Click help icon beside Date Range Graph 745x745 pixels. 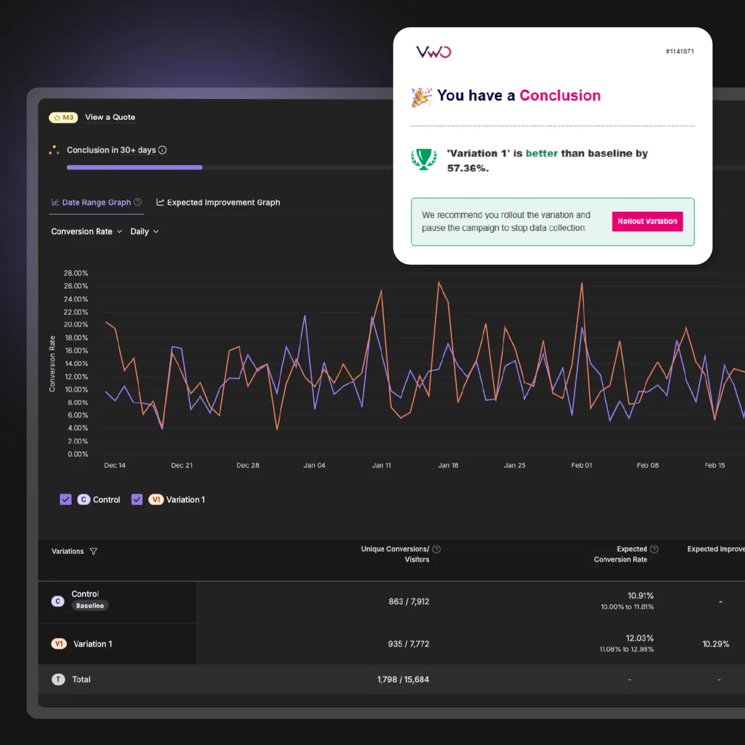[x=138, y=202]
